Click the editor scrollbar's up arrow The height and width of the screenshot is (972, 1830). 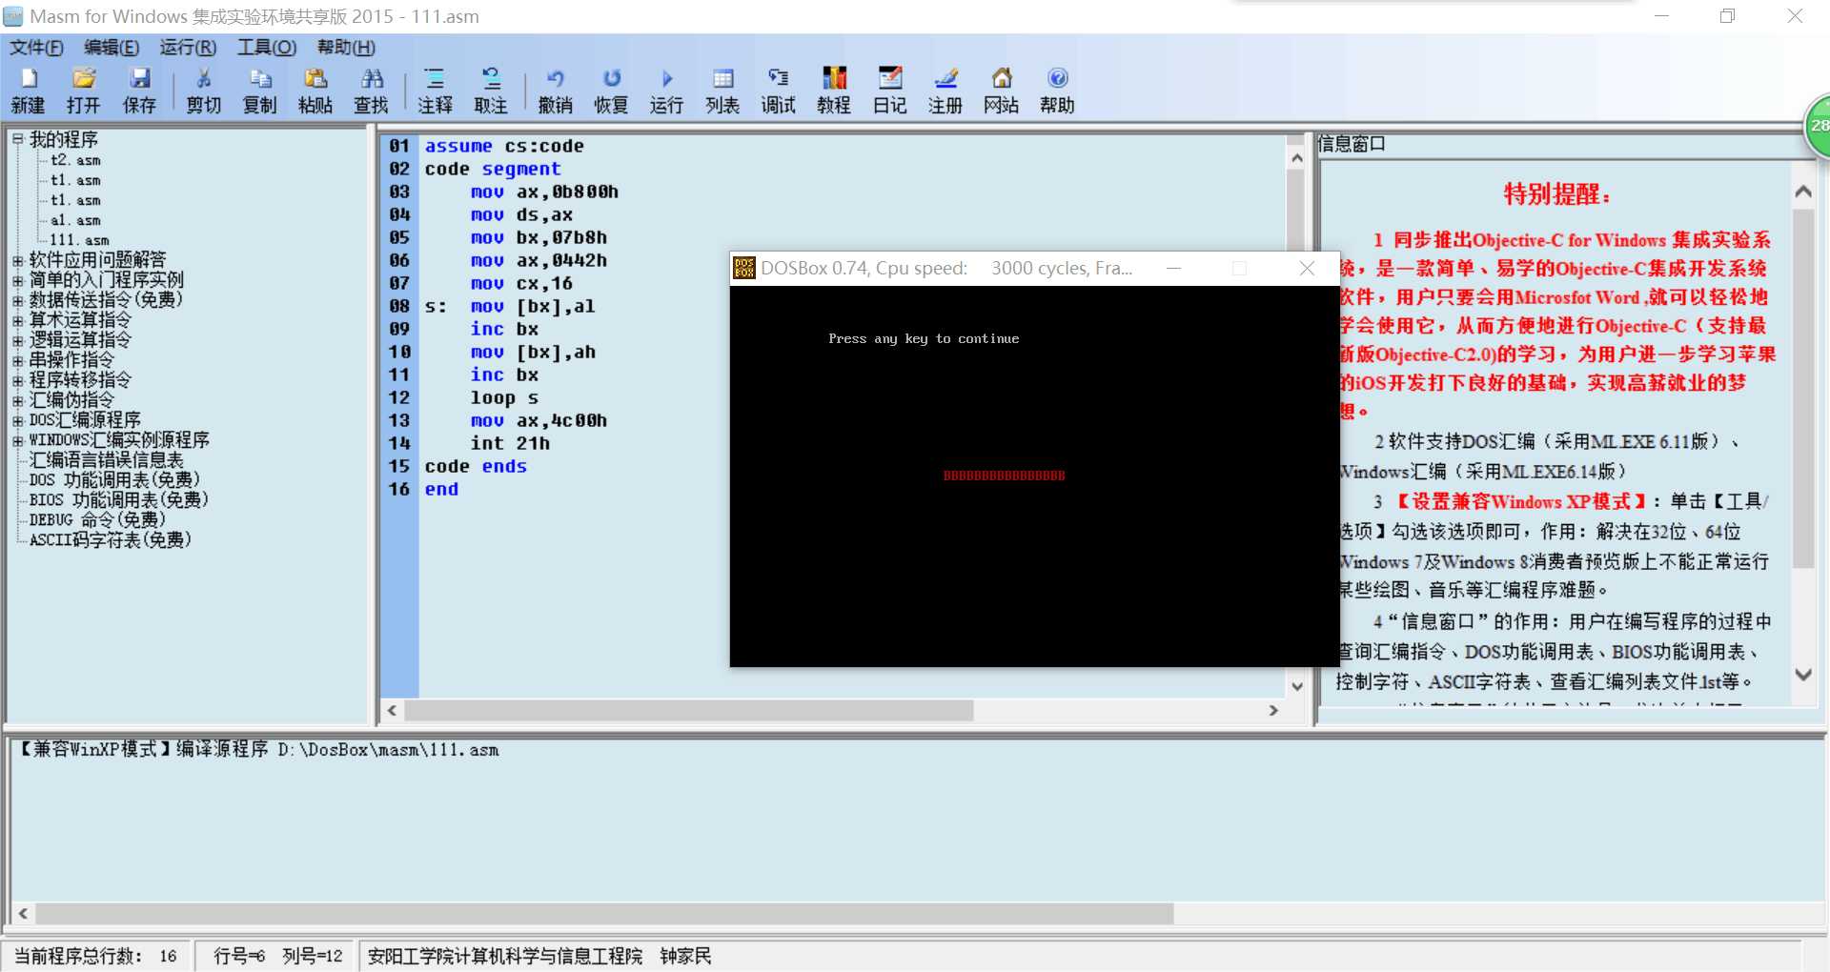[x=1296, y=158]
